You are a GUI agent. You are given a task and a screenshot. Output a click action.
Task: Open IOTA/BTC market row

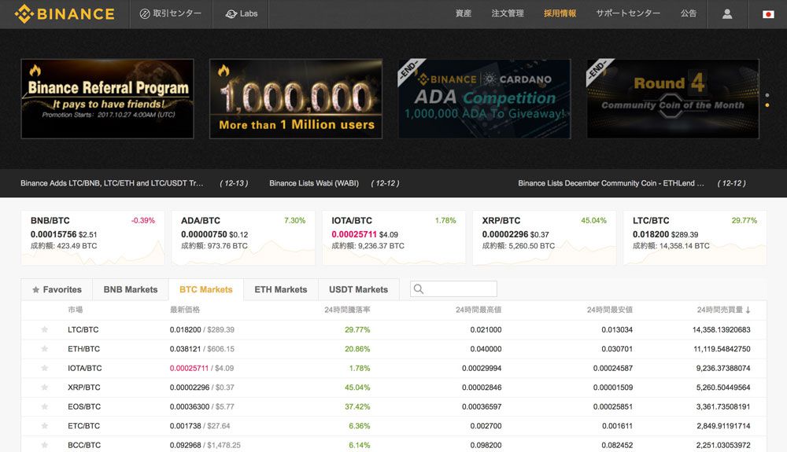tap(394, 369)
